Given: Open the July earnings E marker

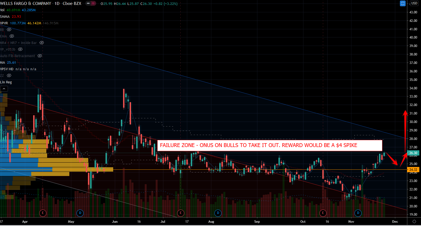Looking at the screenshot, I should [180, 213].
